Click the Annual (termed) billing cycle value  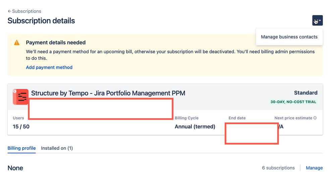(195, 126)
